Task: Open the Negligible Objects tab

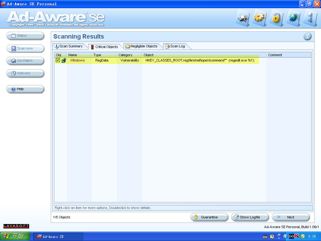Action: pos(142,46)
